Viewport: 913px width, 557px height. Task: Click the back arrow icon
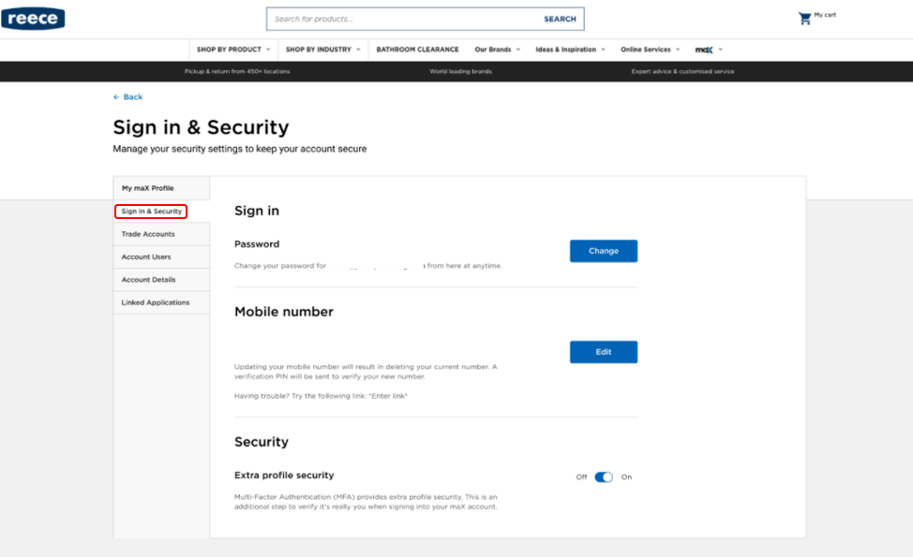114,96
